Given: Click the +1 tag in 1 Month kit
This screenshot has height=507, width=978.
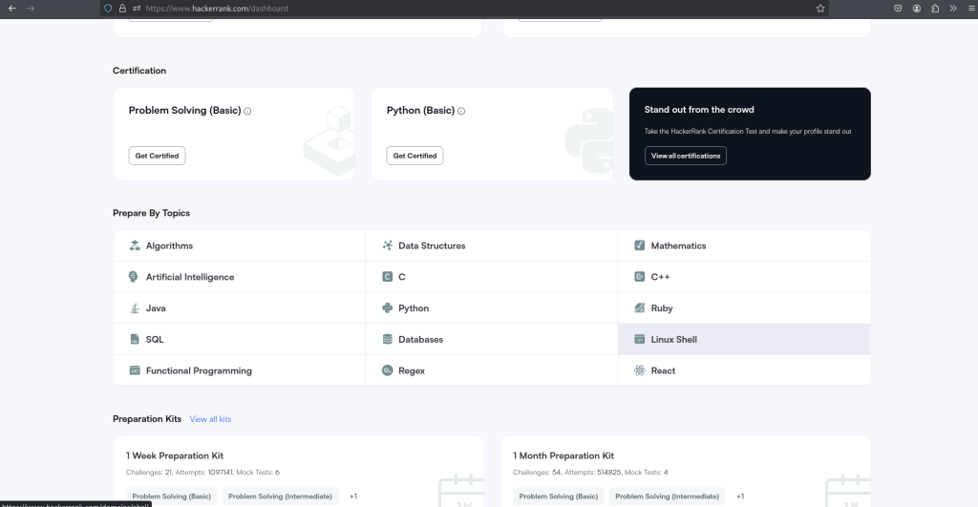Looking at the screenshot, I should coord(740,496).
